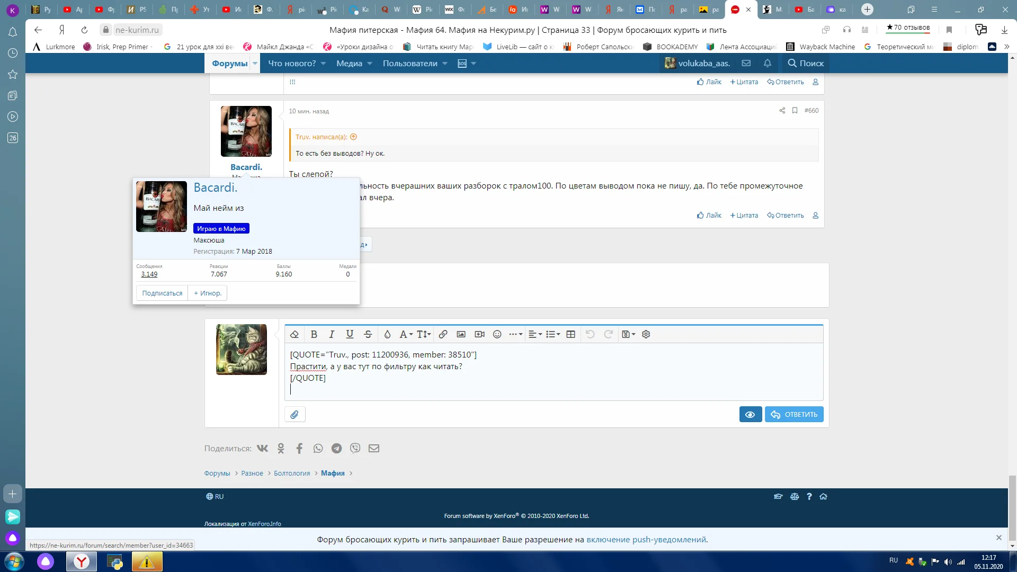Toggle bold formatting in editor
This screenshot has width=1017, height=572.
[314, 334]
